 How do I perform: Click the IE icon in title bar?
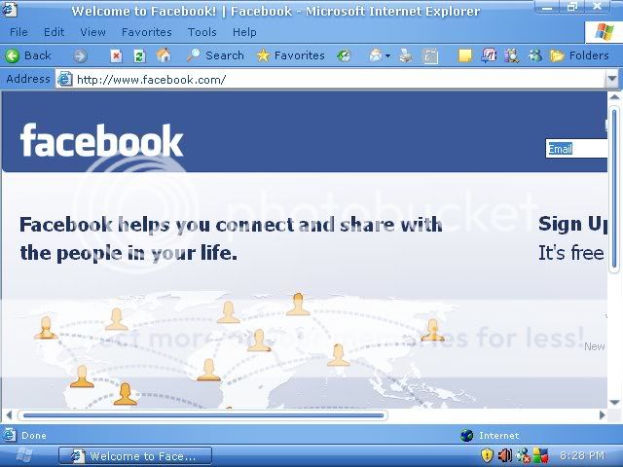coord(9,10)
